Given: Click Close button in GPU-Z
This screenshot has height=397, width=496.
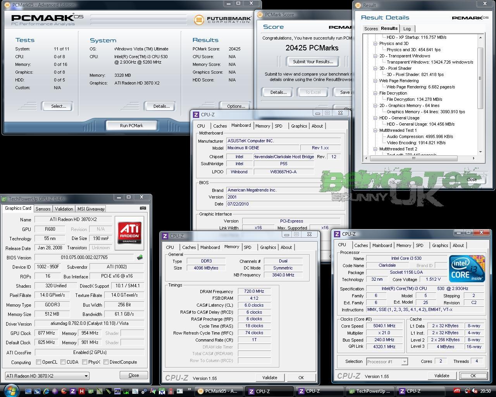Looking at the screenshot, I should pyautogui.click(x=134, y=375).
